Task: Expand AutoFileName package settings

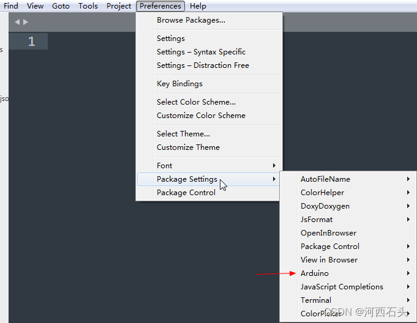Action: [x=348, y=179]
